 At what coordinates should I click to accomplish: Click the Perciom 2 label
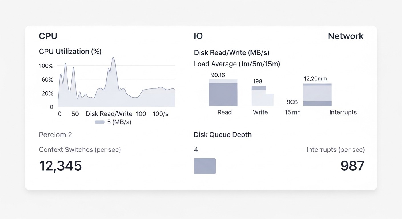(x=55, y=135)
